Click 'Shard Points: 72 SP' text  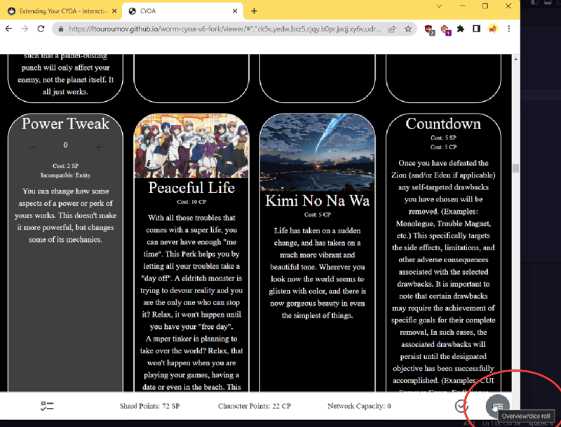click(x=149, y=406)
